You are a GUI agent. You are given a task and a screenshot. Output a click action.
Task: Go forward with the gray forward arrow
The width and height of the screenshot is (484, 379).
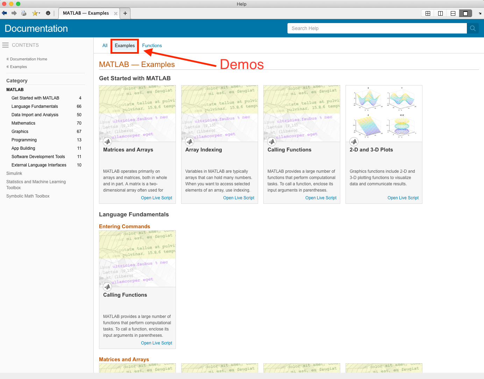(14, 13)
